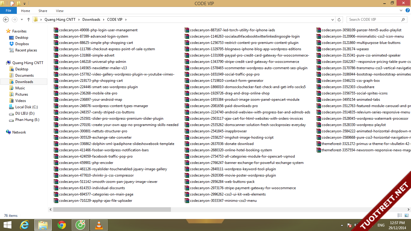Switch to the Share ribbon tab
Screen dimensions: 411x231
pos(43,11)
